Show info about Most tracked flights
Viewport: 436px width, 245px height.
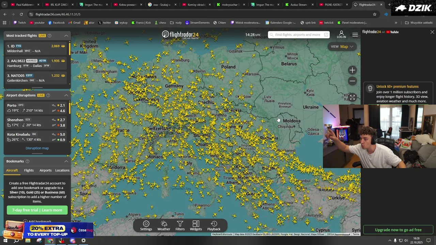click(x=49, y=35)
